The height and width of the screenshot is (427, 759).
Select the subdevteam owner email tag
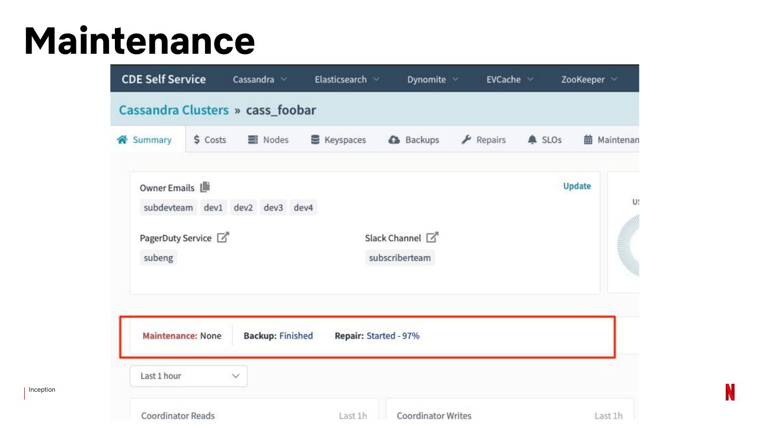(168, 208)
